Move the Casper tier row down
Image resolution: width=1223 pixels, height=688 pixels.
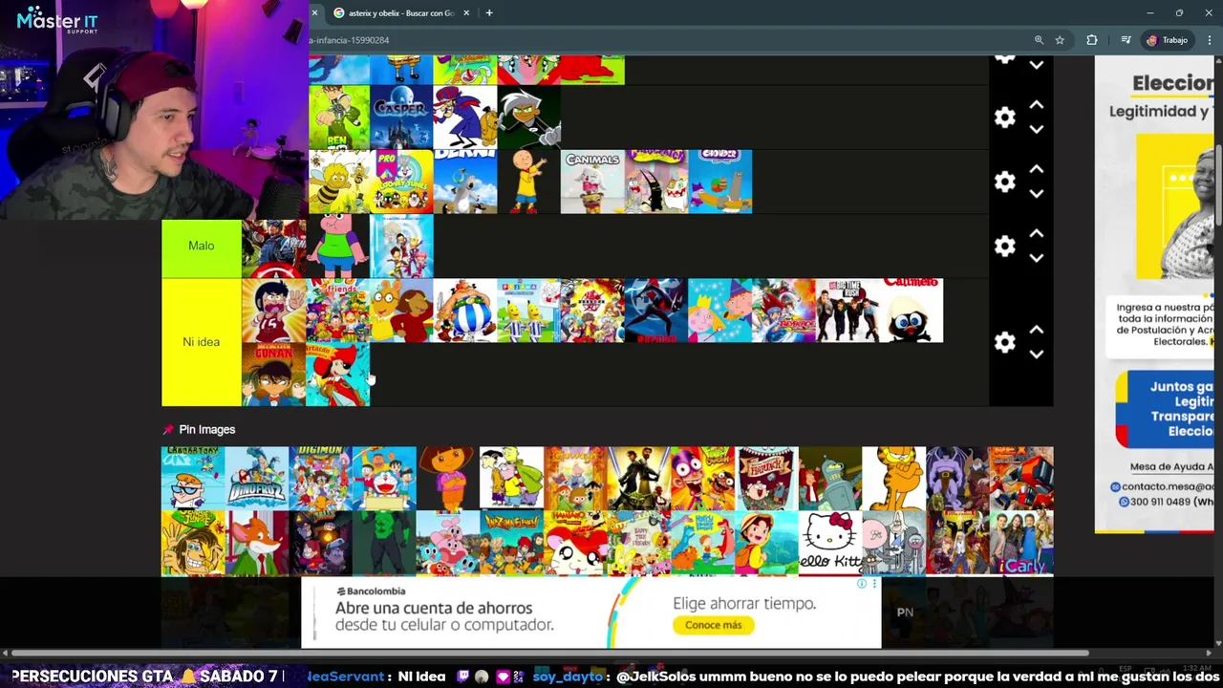pos(1037,130)
